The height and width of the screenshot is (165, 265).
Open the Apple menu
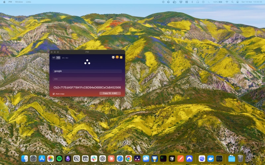(4, 2)
